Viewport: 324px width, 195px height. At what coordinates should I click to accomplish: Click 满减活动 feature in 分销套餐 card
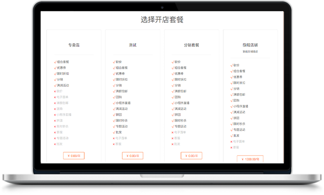tap(180, 109)
